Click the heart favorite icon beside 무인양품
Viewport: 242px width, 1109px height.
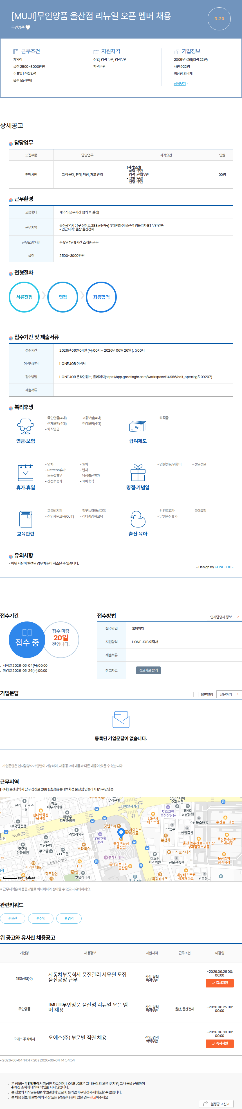pyautogui.click(x=28, y=28)
